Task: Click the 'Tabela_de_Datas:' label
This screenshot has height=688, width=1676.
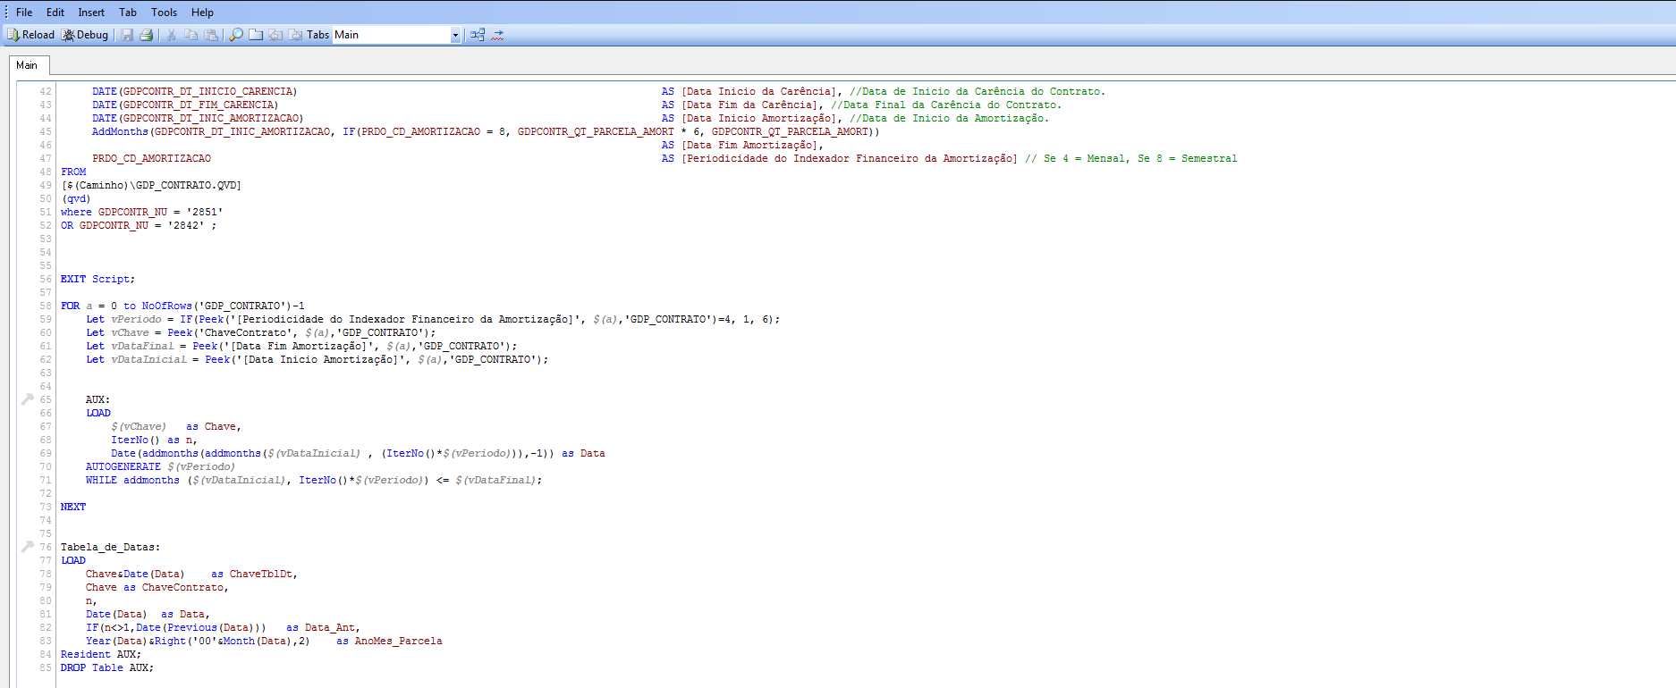Action: point(110,547)
